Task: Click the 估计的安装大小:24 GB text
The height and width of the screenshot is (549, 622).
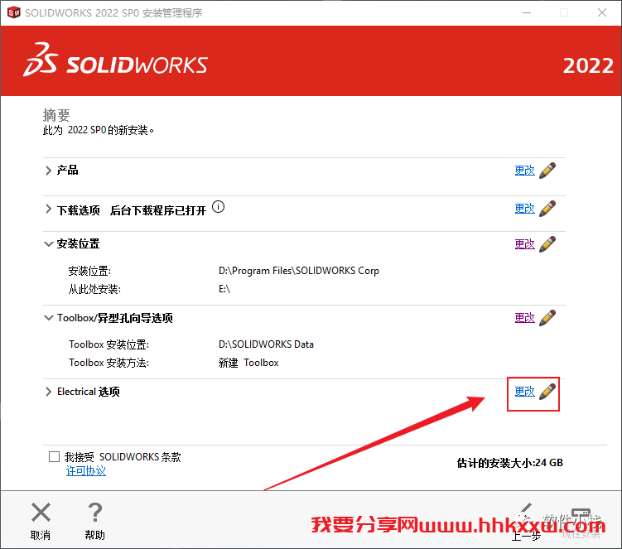Action: pyautogui.click(x=509, y=463)
